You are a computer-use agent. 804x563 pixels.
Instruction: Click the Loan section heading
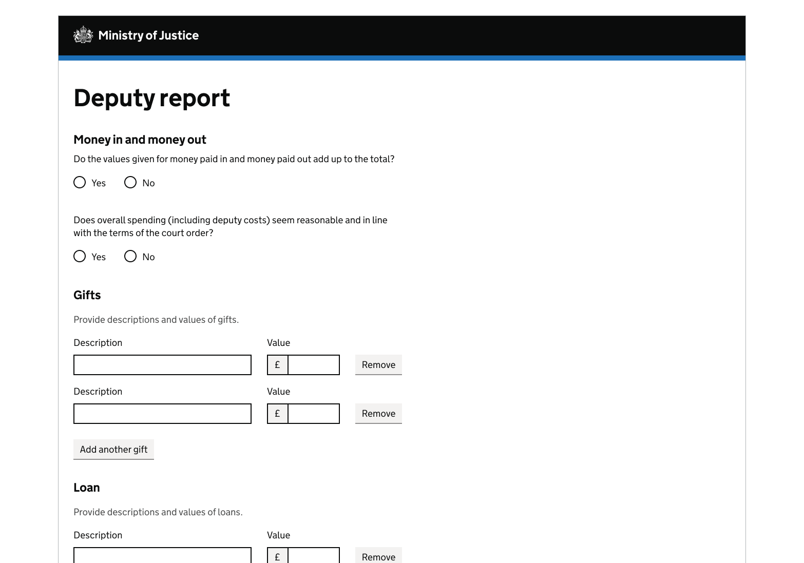(87, 488)
